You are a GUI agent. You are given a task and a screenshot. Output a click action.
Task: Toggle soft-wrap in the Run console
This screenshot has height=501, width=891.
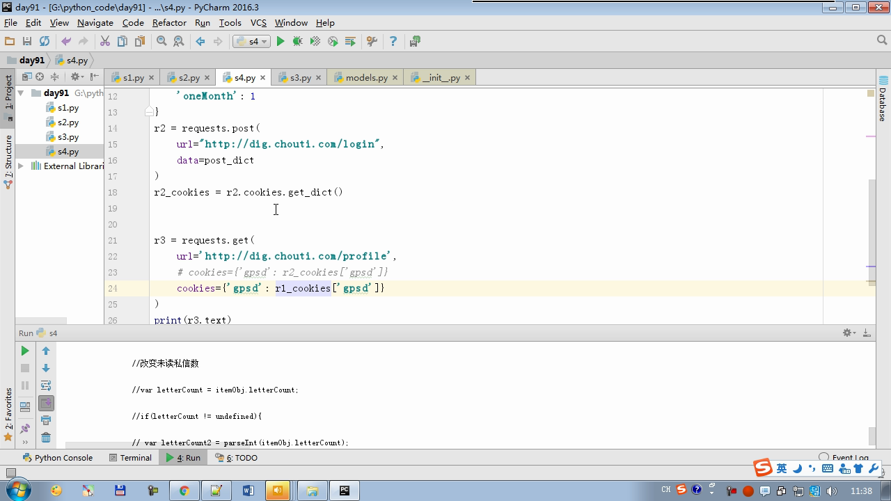(46, 385)
